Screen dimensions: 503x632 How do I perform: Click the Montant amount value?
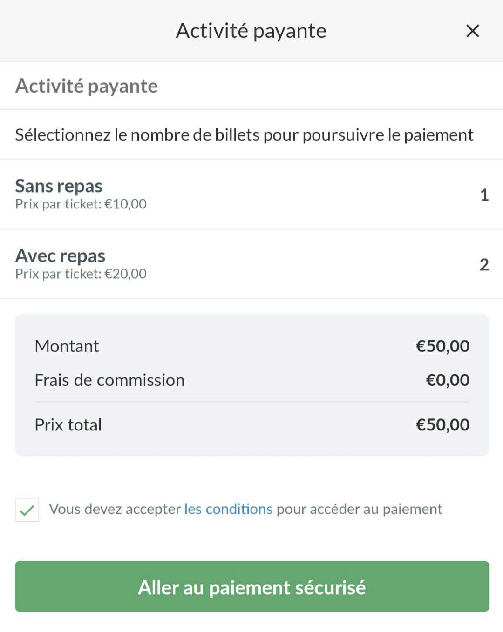click(x=442, y=346)
